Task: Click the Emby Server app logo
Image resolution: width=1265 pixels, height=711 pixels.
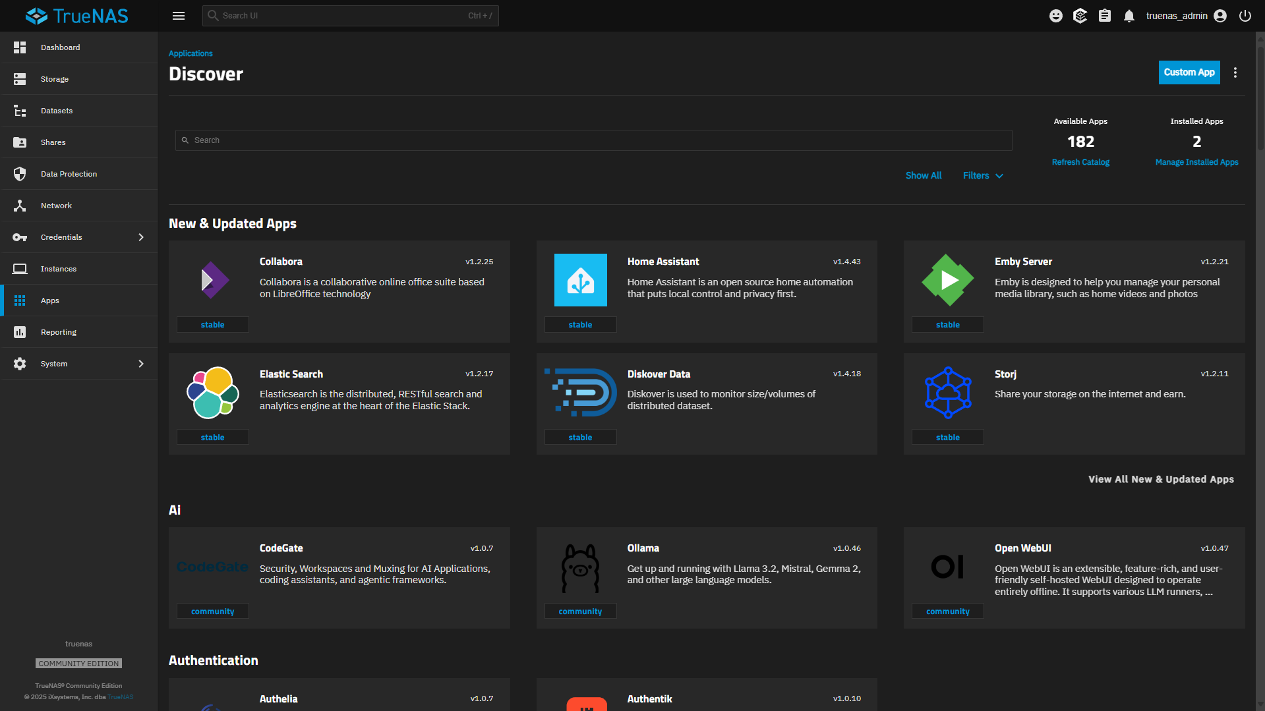Action: 948,280
